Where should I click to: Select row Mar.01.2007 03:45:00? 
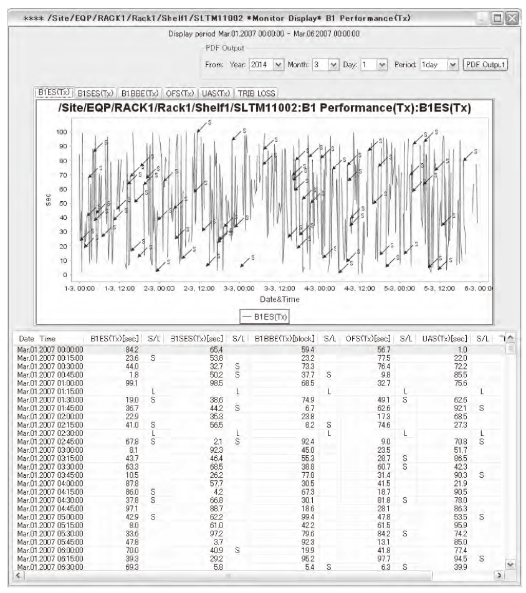[x=260, y=475]
